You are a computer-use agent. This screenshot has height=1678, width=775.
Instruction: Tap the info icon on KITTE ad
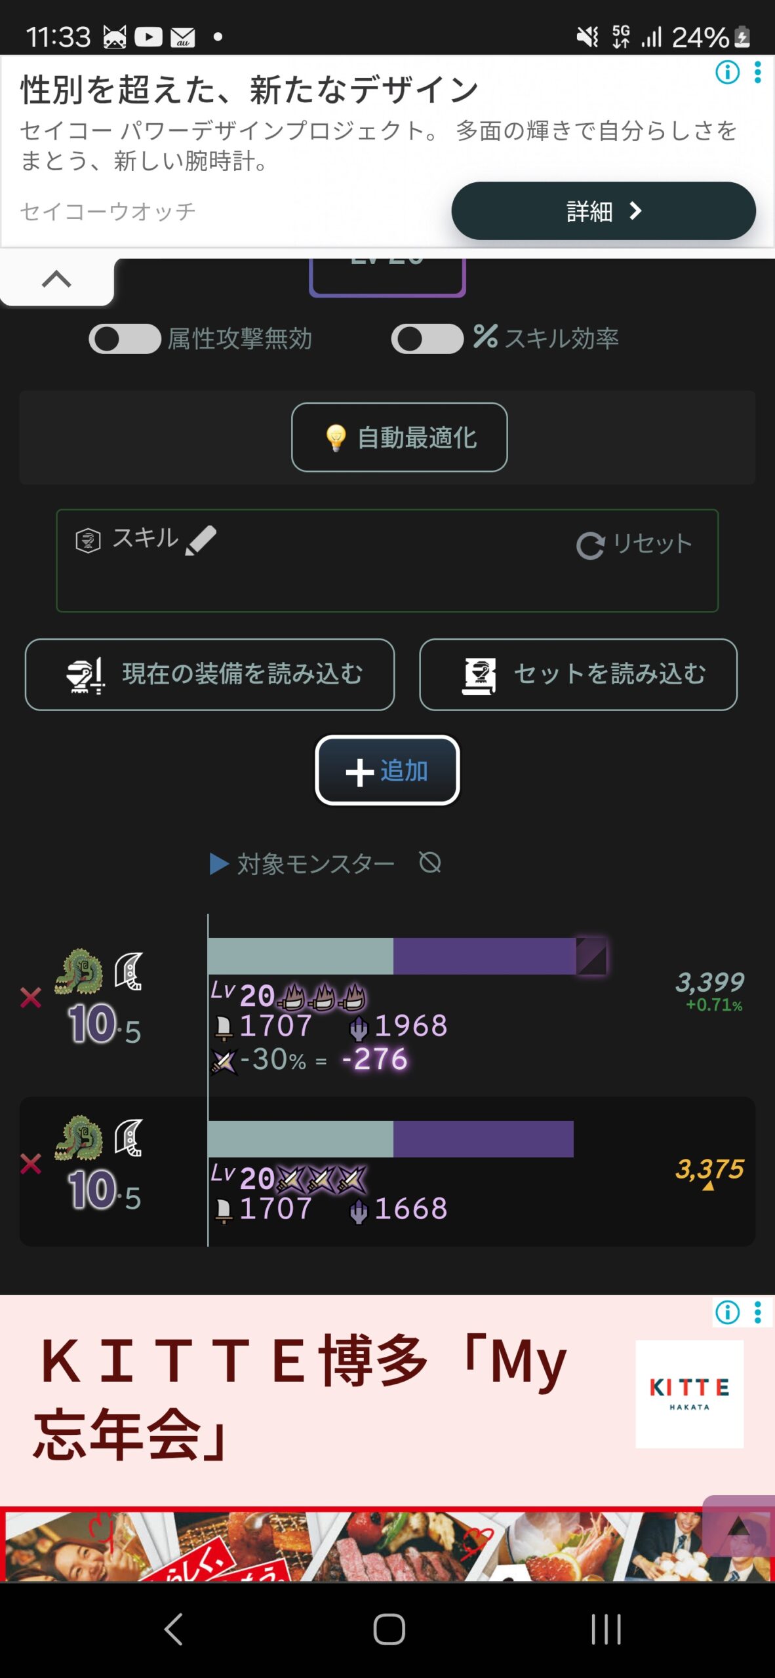point(727,1312)
